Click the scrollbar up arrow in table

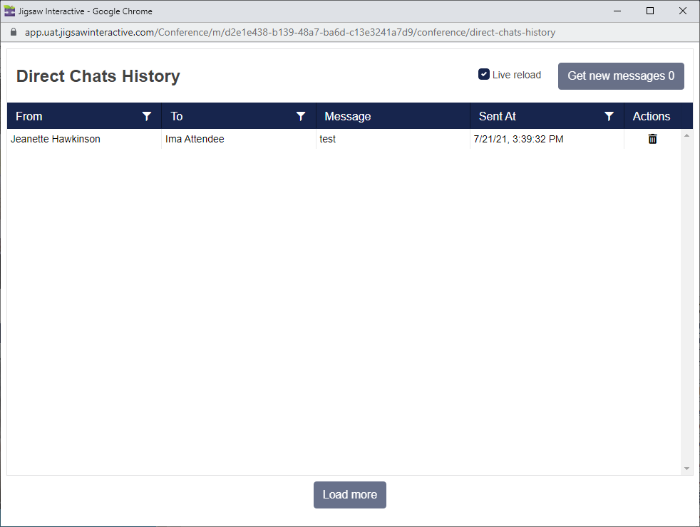point(687,135)
